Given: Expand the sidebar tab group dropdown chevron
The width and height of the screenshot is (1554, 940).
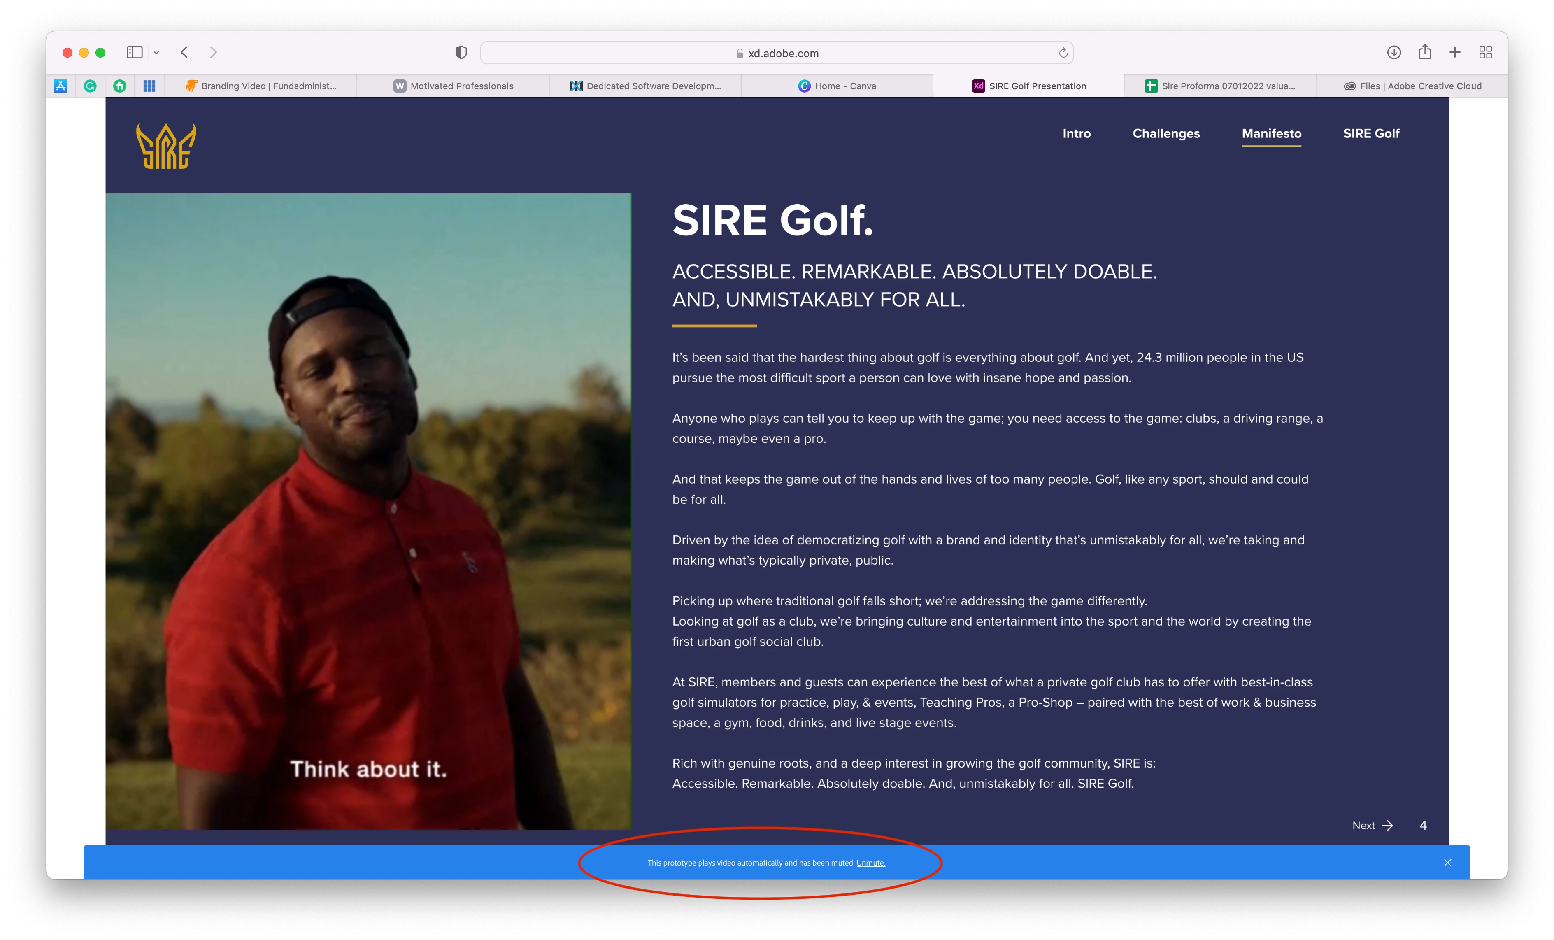Looking at the screenshot, I should click(156, 53).
